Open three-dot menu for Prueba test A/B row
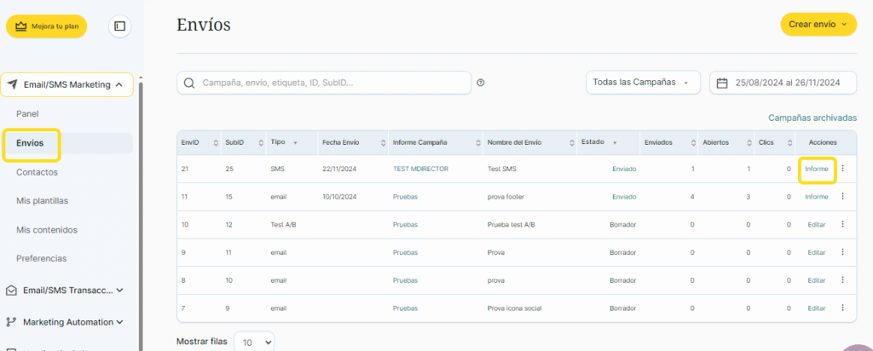Screen dimensions: 873x351 pyautogui.click(x=842, y=225)
